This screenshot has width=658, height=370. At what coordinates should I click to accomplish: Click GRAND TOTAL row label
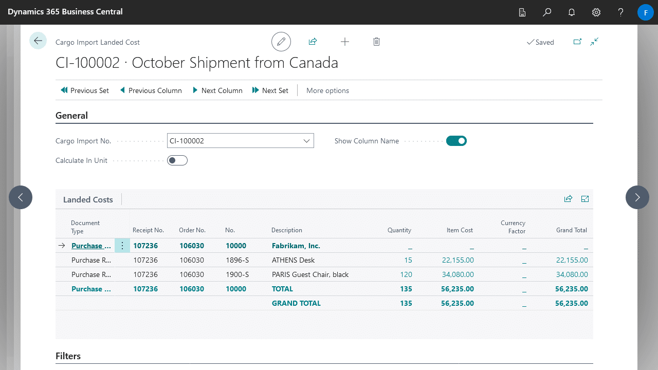point(296,303)
